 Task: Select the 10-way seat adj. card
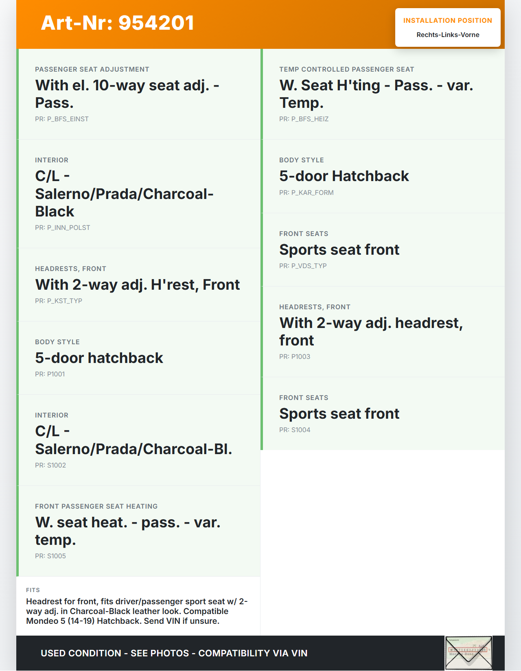pos(138,94)
